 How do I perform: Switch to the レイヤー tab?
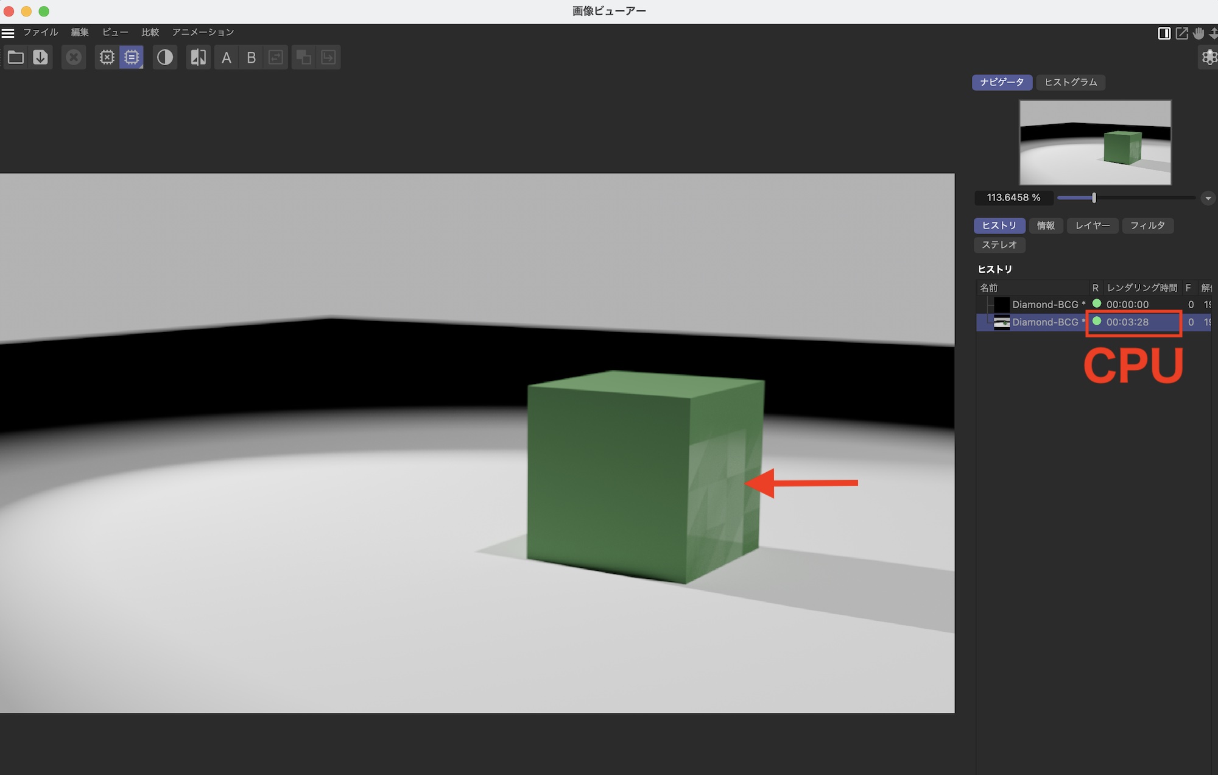[x=1092, y=225]
